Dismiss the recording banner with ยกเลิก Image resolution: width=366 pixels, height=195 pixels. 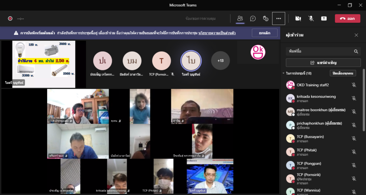pyautogui.click(x=265, y=33)
